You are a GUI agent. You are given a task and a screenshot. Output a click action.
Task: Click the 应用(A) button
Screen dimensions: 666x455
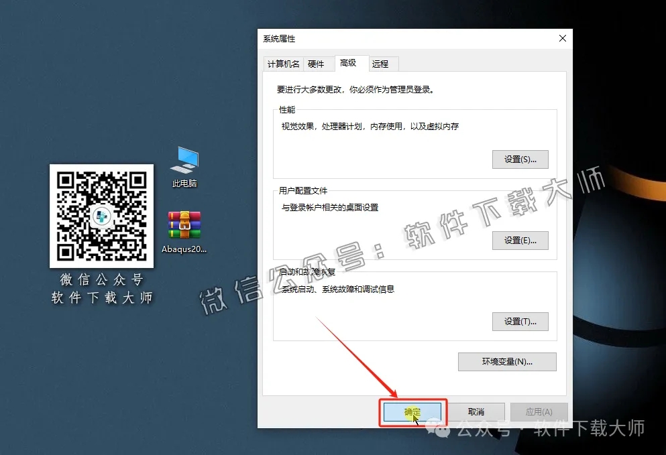pos(539,411)
